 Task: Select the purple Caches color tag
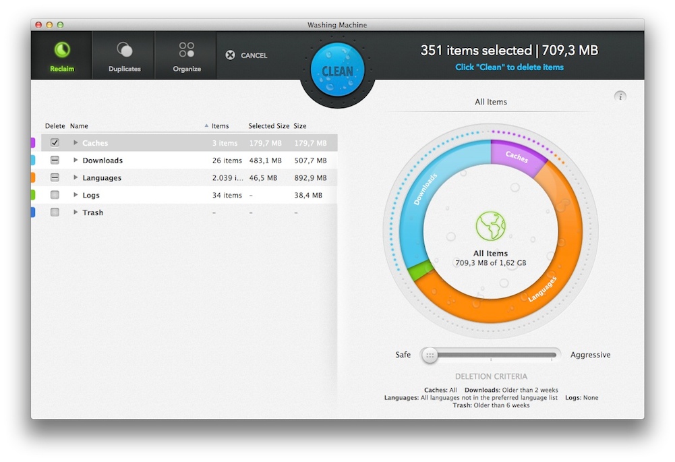point(33,142)
